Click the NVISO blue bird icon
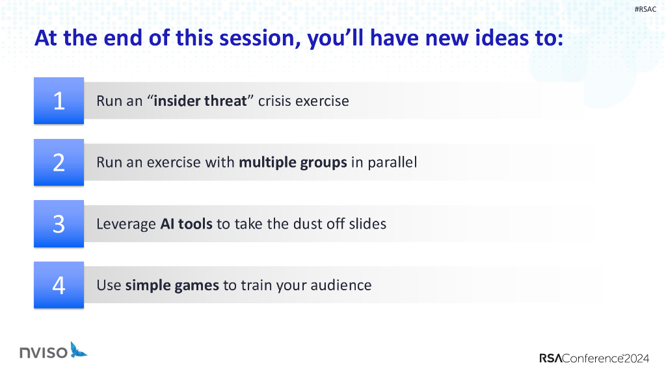 pos(79,349)
